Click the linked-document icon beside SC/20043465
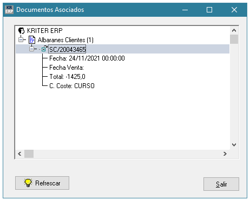This screenshot has height=200, width=250. pyautogui.click(x=44, y=49)
